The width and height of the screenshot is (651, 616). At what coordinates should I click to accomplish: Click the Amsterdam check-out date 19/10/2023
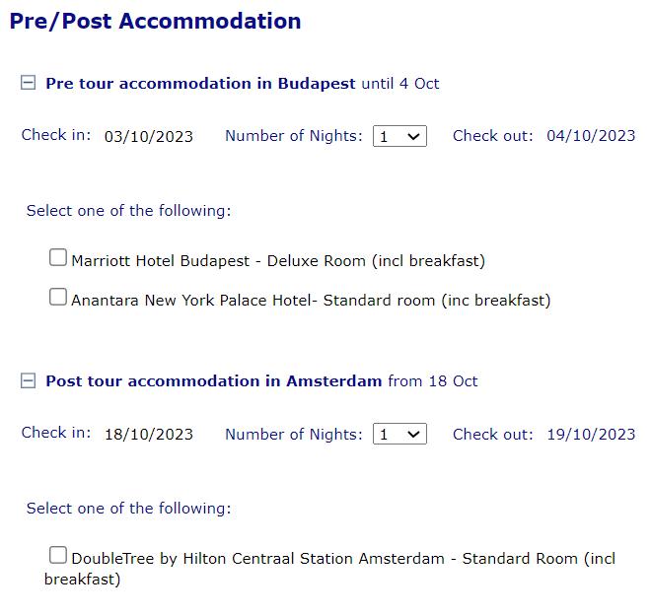(591, 434)
